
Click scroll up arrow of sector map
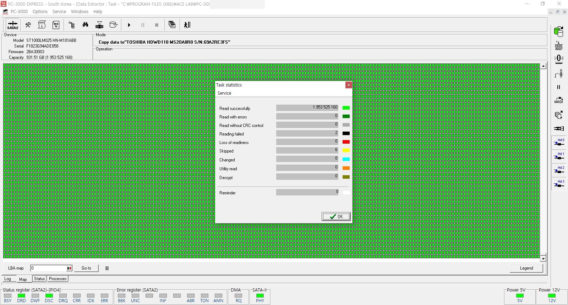(543, 66)
